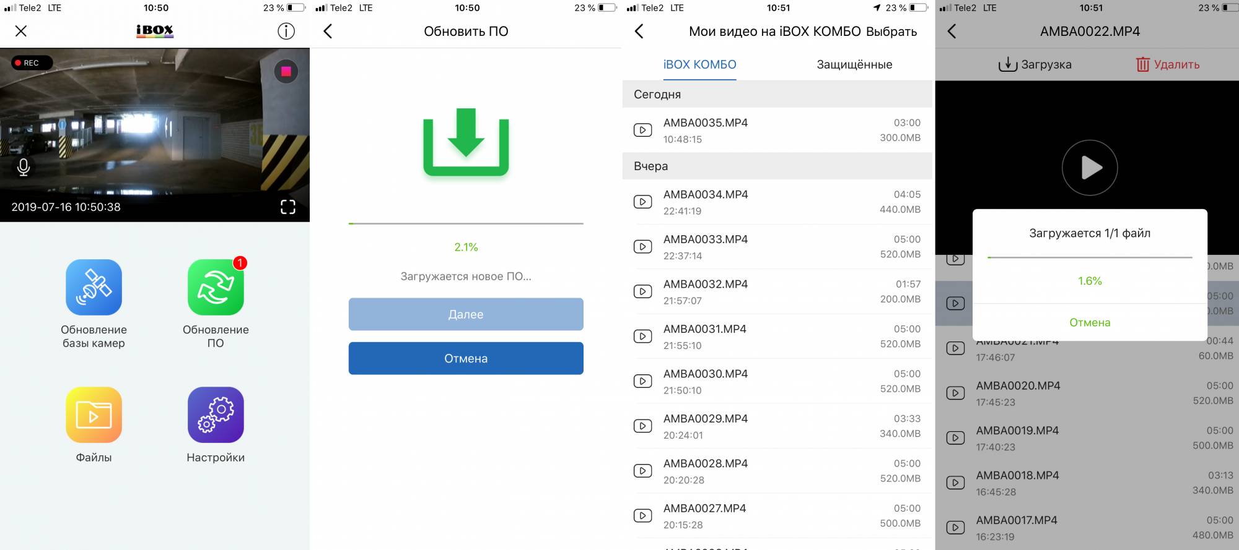Play icon for AMBA0033.MP4
1239x550 pixels.
[x=642, y=246]
